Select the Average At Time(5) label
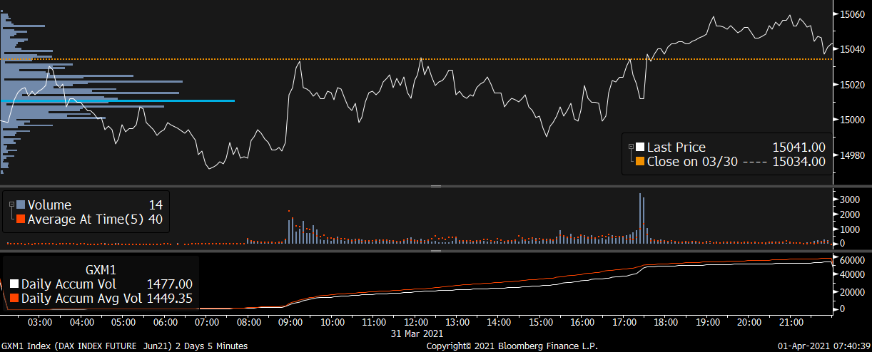This screenshot has height=352, width=872. pos(86,219)
